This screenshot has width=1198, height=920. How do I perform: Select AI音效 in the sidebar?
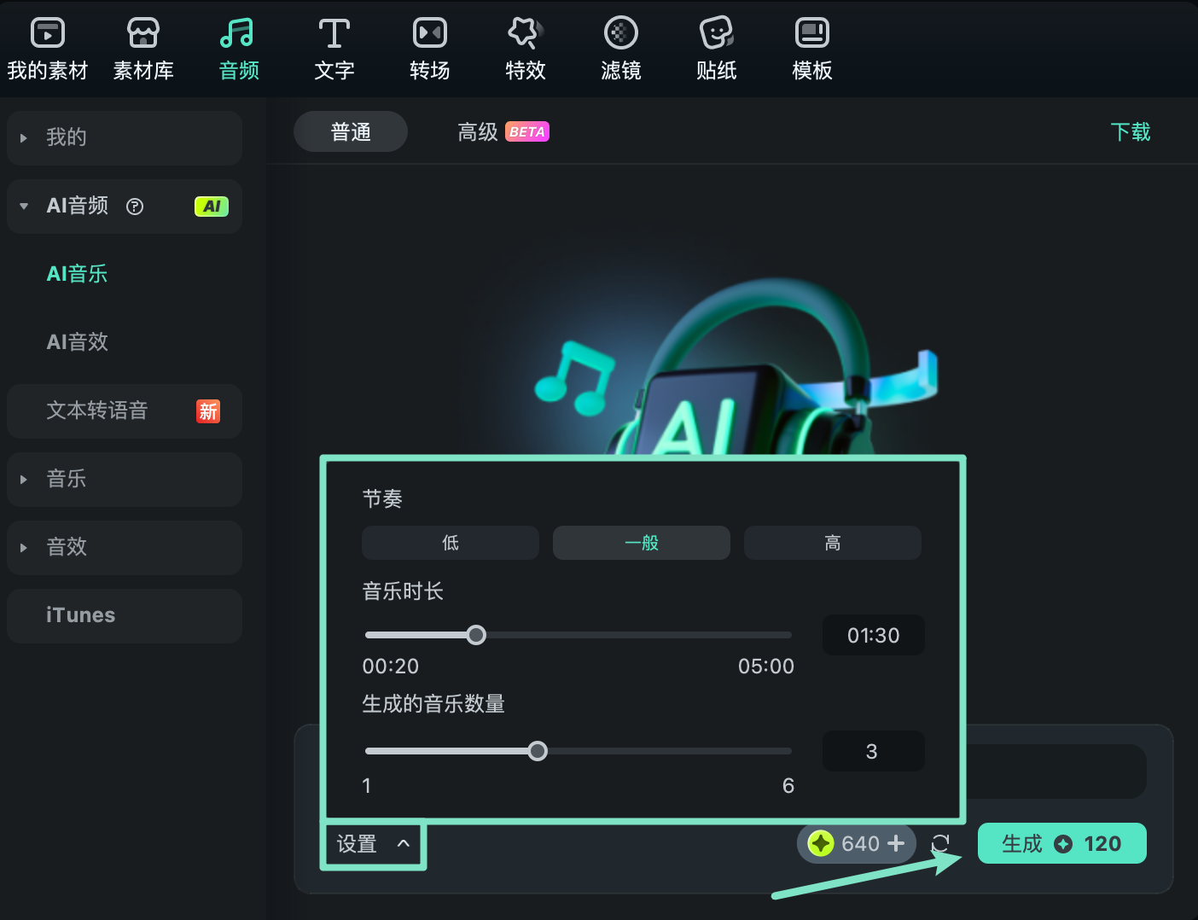pos(77,342)
